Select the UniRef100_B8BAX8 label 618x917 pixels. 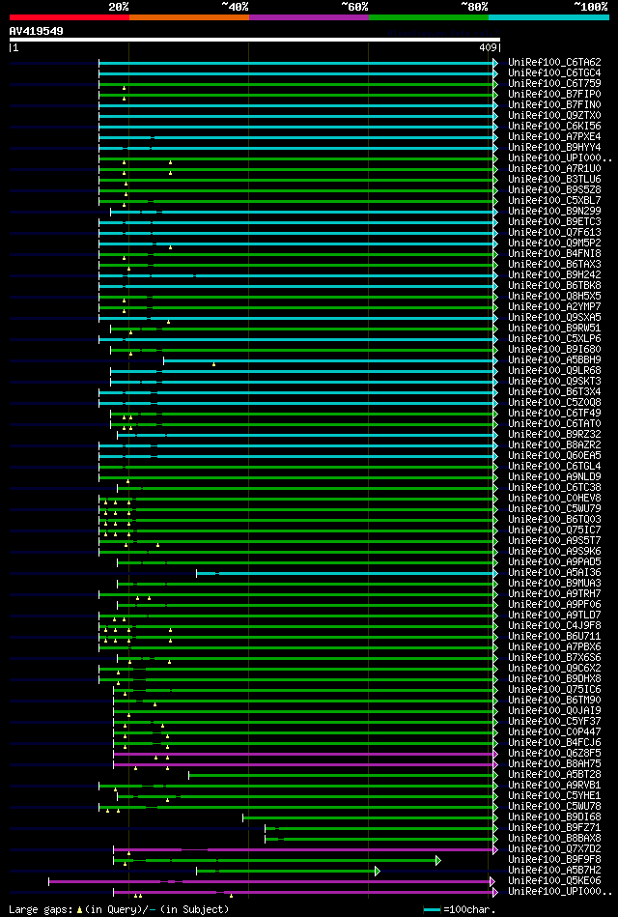555,839
